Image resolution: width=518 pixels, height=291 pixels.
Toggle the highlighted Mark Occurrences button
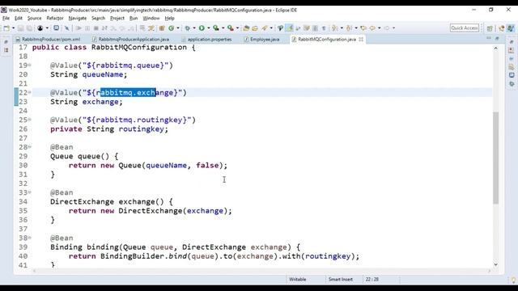click(x=290, y=28)
